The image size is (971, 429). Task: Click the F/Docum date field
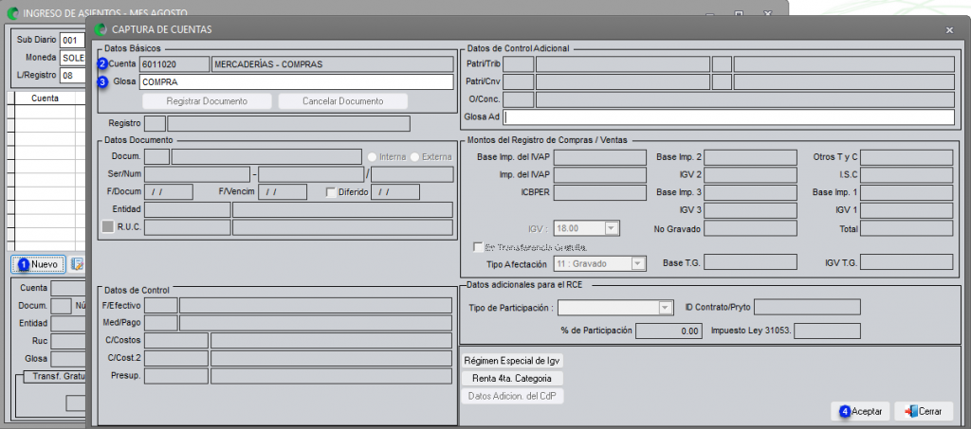click(x=169, y=192)
